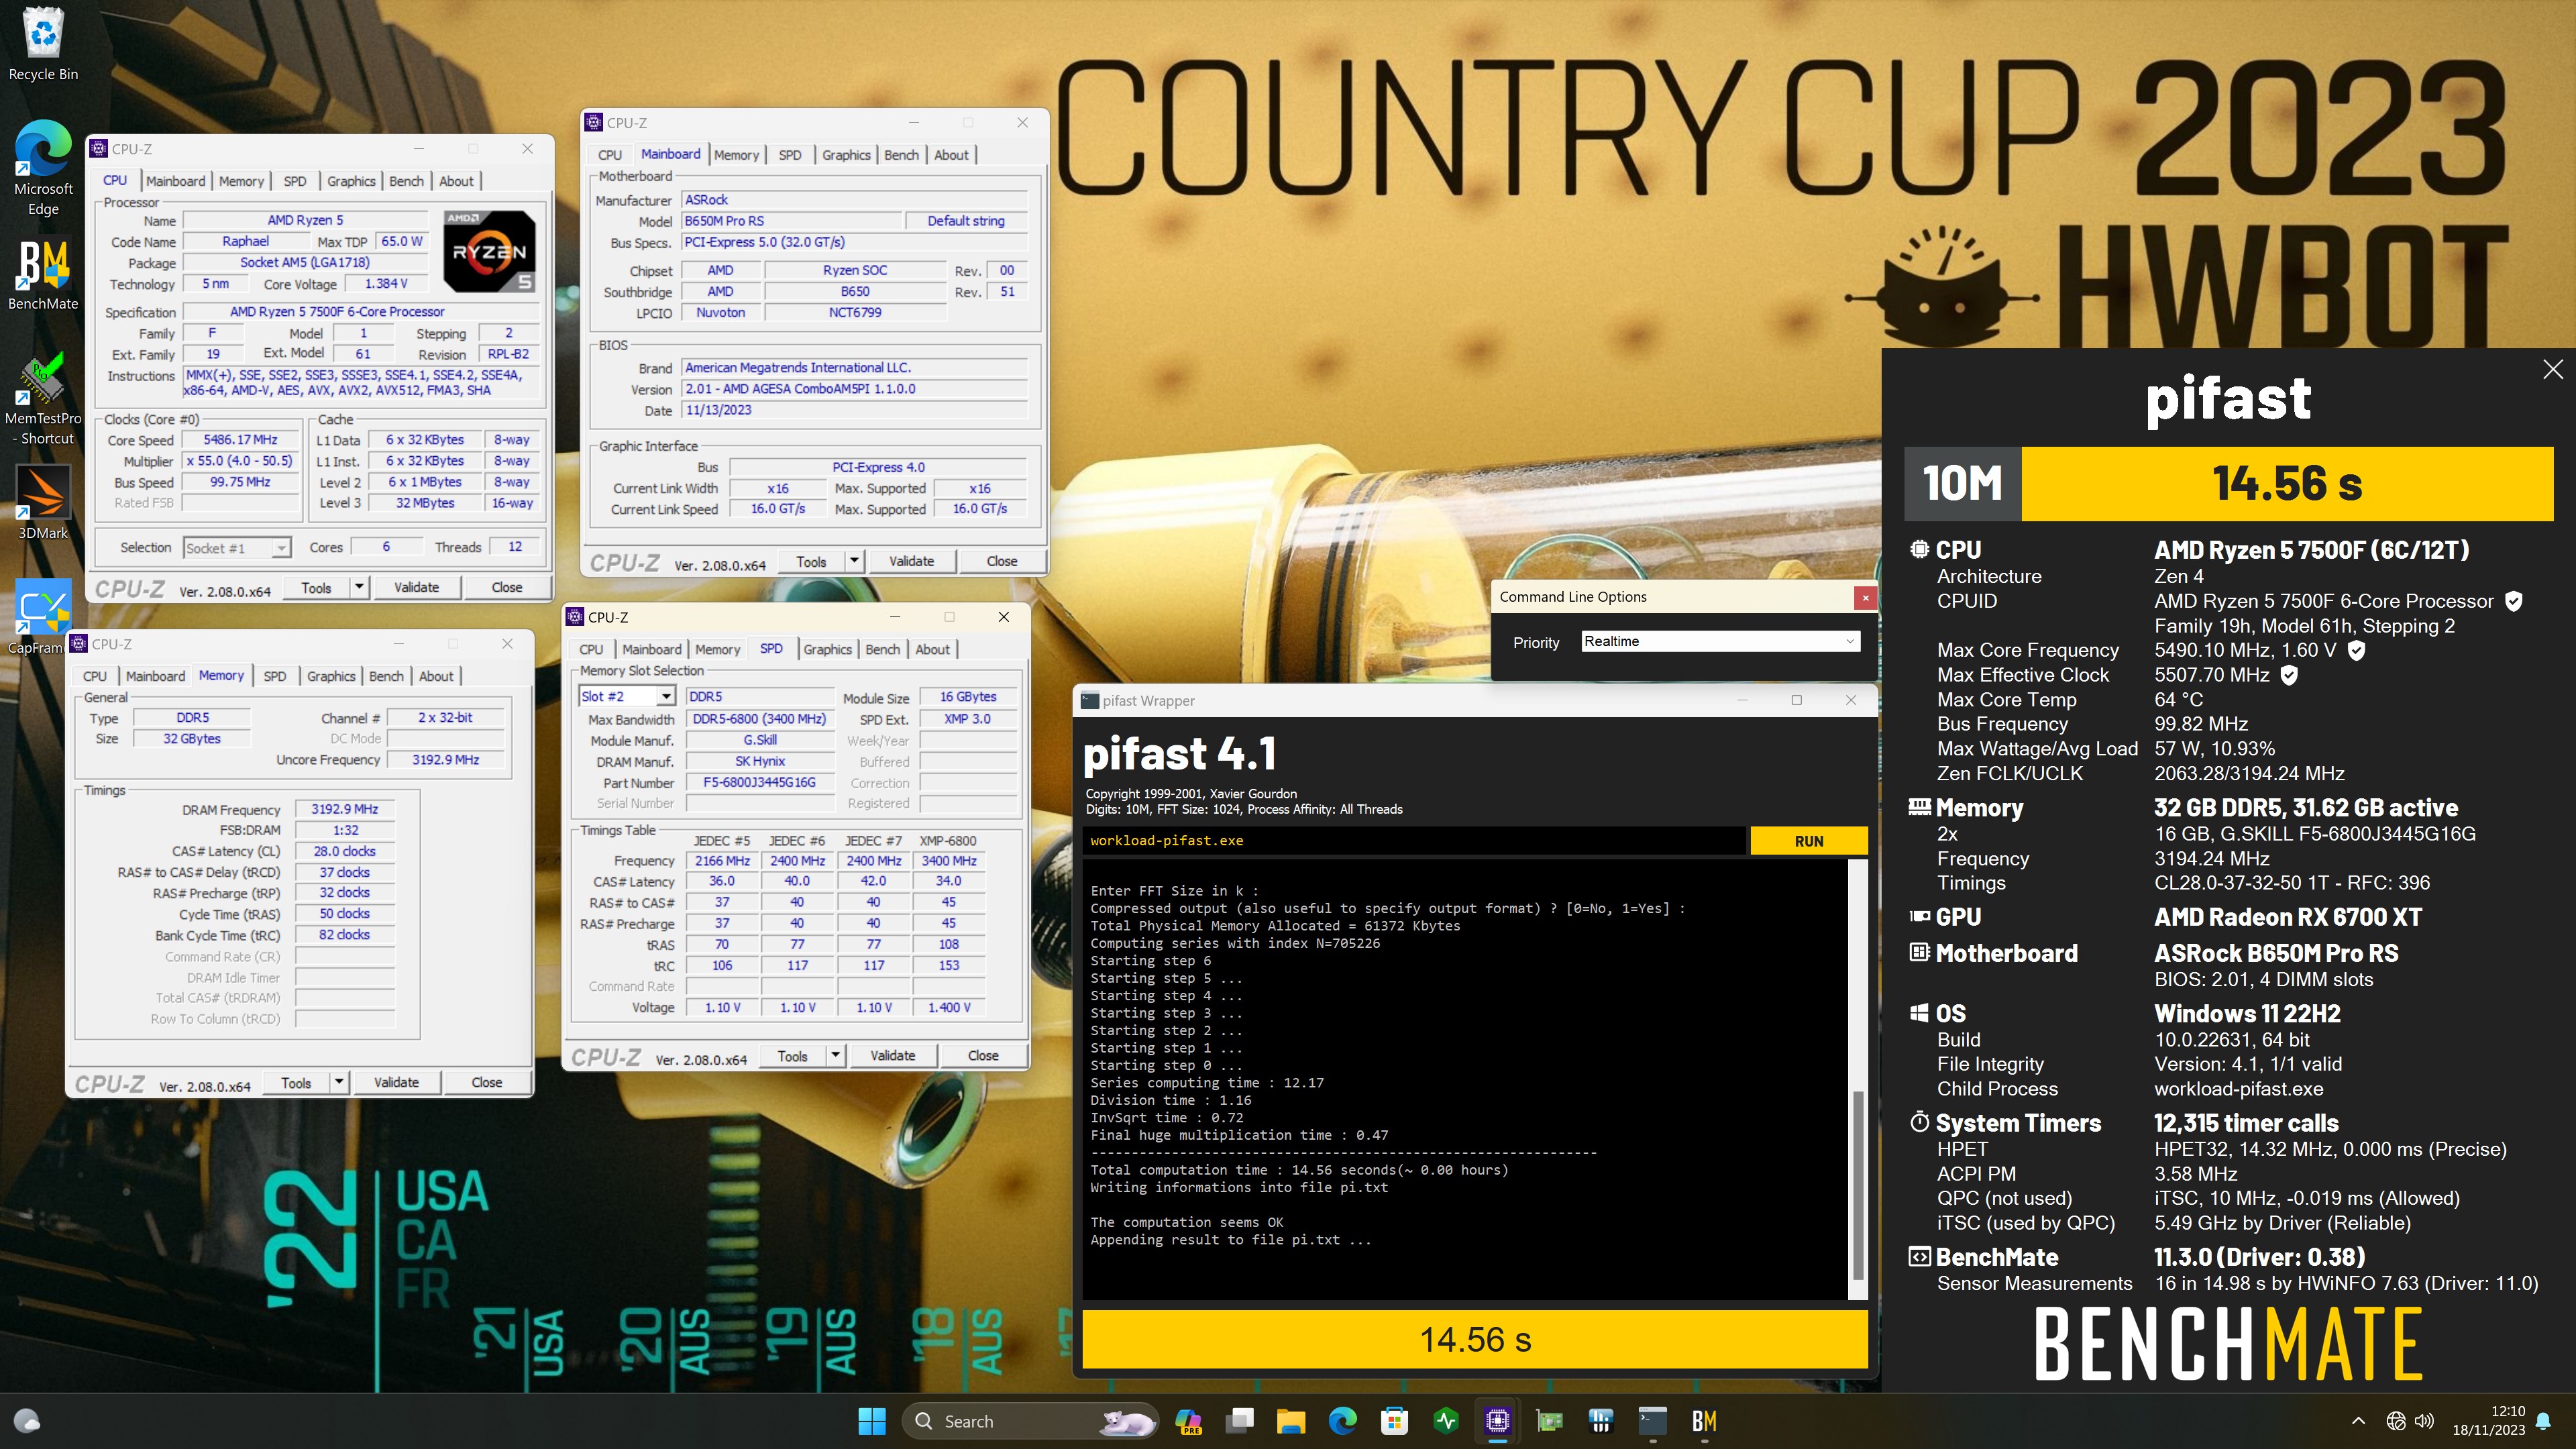This screenshot has height=1449, width=2576.
Task: Click the XMP-6800 timings column header
Action: click(948, 841)
